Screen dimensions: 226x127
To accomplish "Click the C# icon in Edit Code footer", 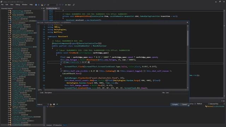I will 57,104.
